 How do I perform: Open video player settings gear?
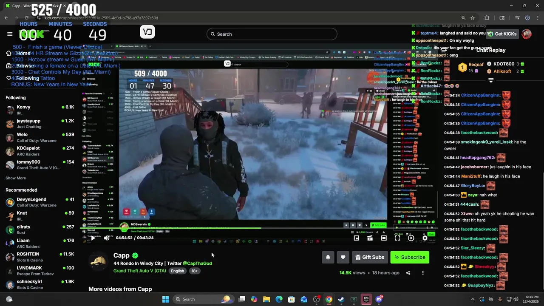[425, 238]
